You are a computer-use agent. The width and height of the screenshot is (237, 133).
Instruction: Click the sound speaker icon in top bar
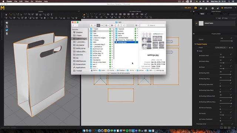coord(201,8)
